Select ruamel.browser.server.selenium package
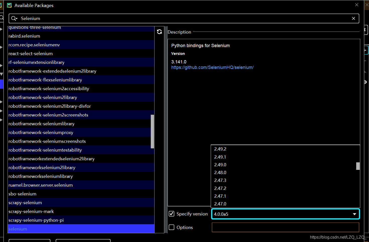369x242 pixels. pyautogui.click(x=81, y=185)
